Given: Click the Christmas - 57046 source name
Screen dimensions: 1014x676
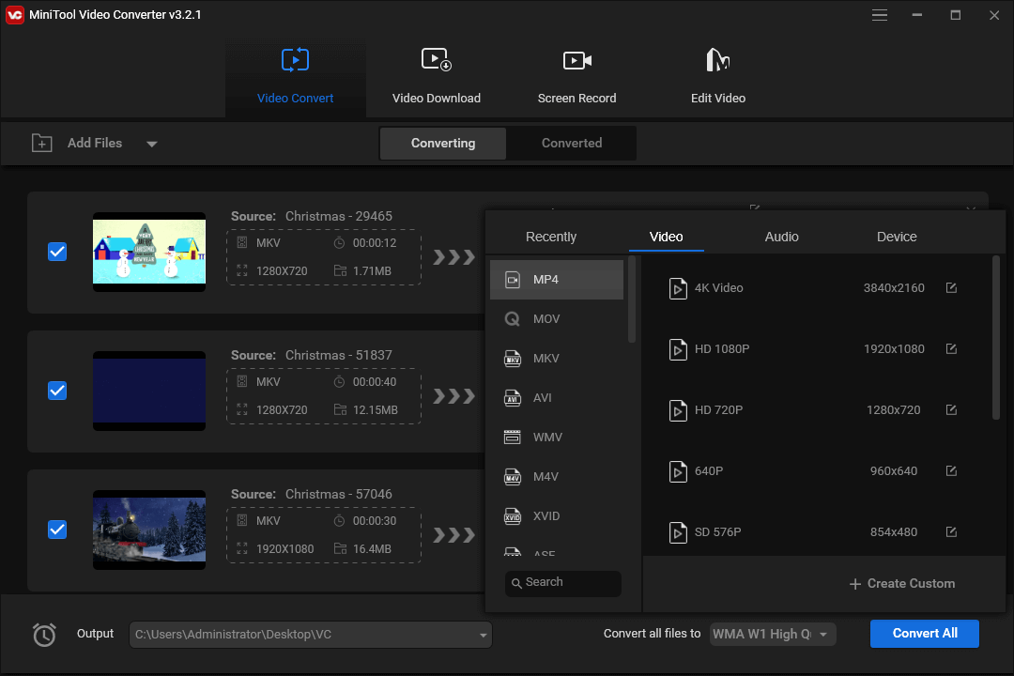Looking at the screenshot, I should [x=339, y=494].
